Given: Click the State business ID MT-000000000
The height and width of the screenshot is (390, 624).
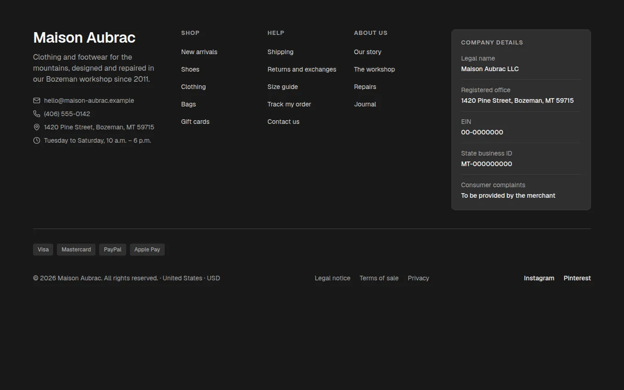Looking at the screenshot, I should click(x=486, y=164).
